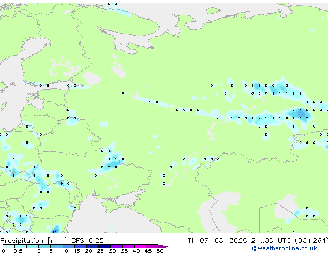This screenshot has height=253, width=328.
Task: Click the legend label '30'
Action: coord(112,251)
